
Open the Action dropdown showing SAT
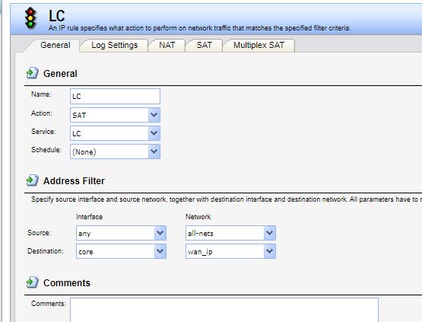pos(115,115)
